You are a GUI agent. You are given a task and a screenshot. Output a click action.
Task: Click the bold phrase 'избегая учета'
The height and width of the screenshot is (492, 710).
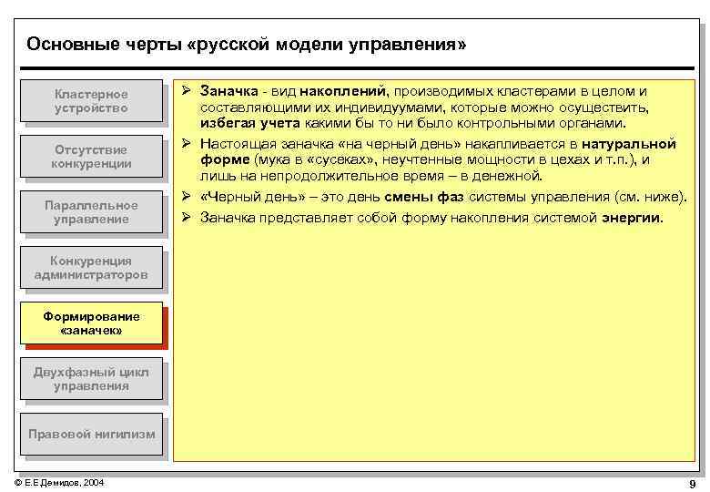coord(250,123)
